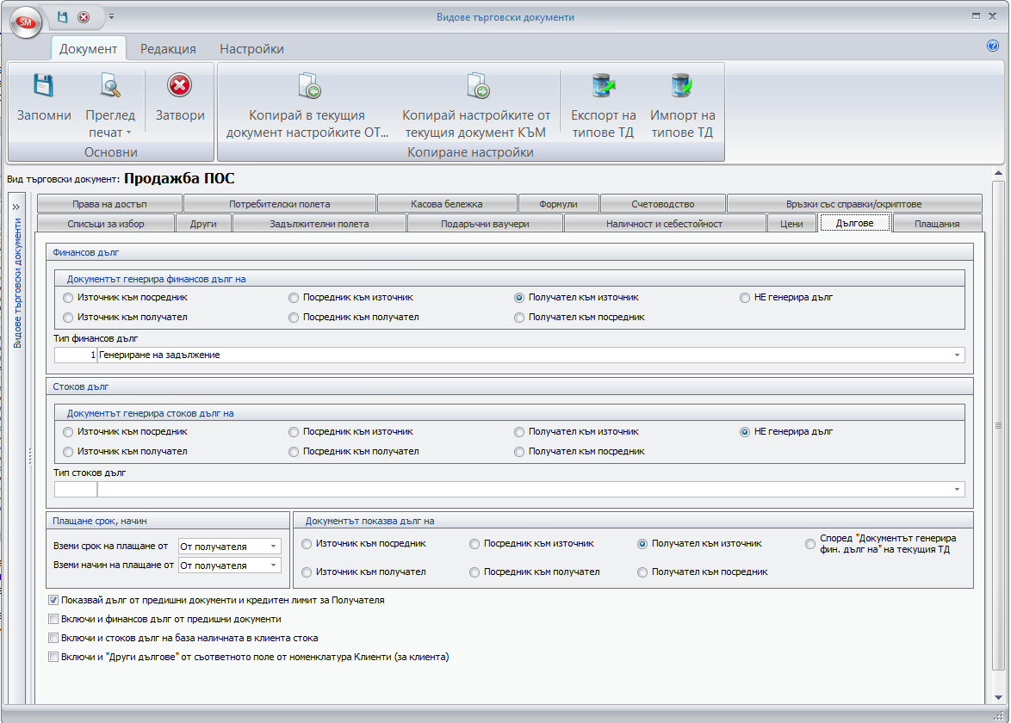Click the Тип финансов дълг code field
1011x723 pixels.
[x=76, y=355]
